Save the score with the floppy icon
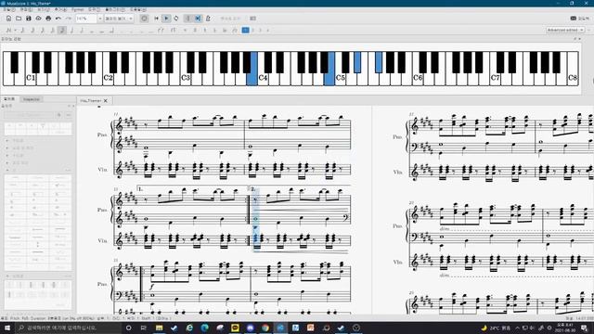 29,19
